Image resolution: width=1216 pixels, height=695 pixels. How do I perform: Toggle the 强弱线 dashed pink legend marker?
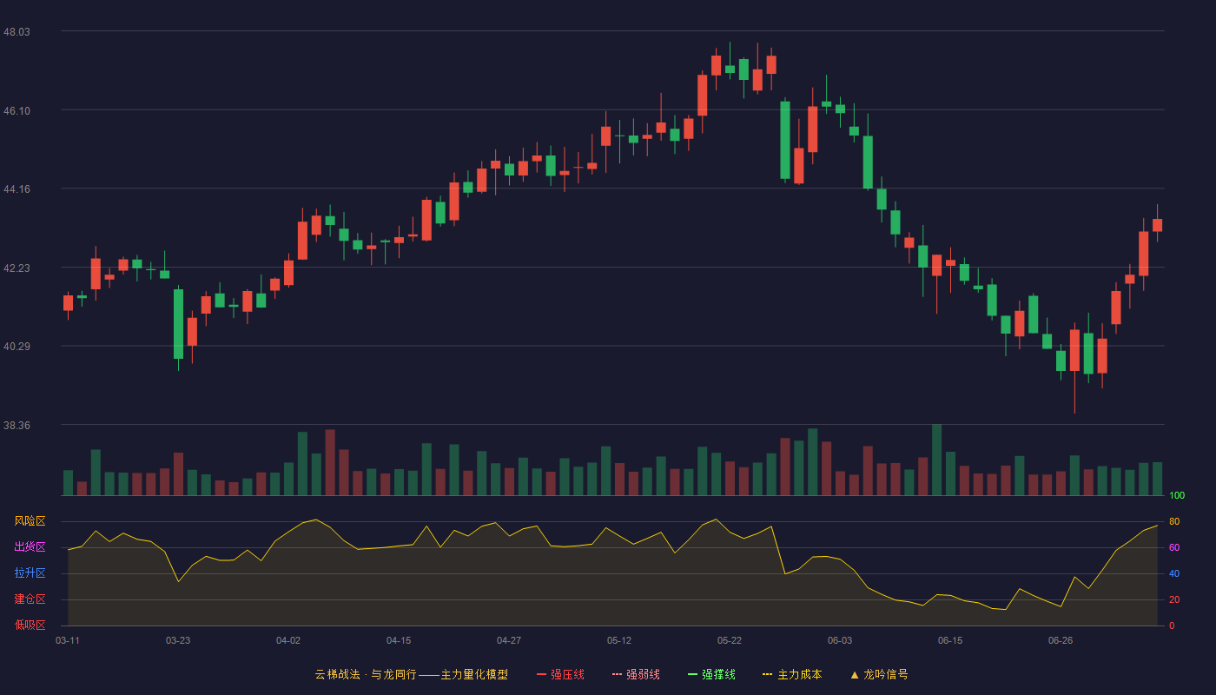[618, 674]
